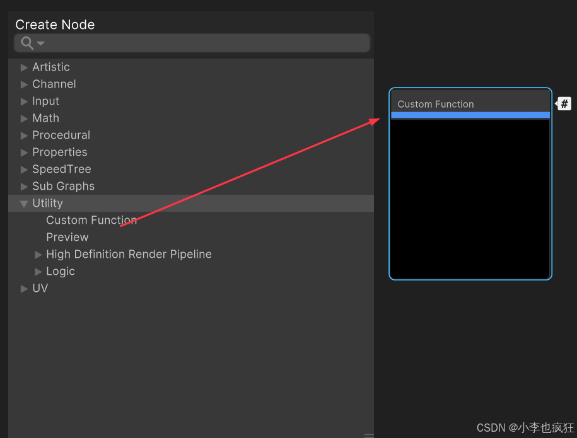Click the SpeedTree category arrow icon
This screenshot has height=438, width=577.
point(23,169)
